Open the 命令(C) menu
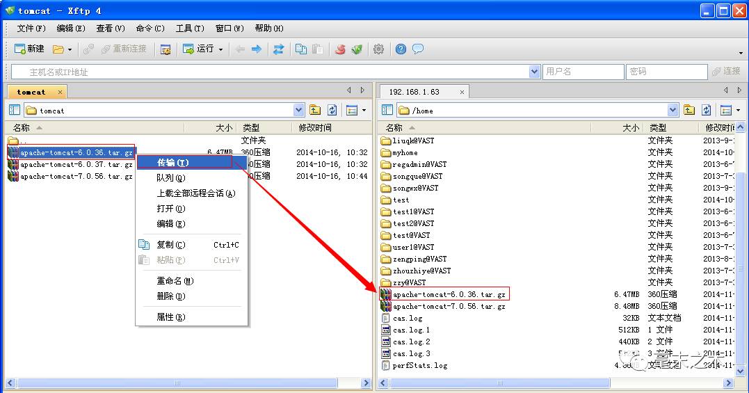 point(150,29)
